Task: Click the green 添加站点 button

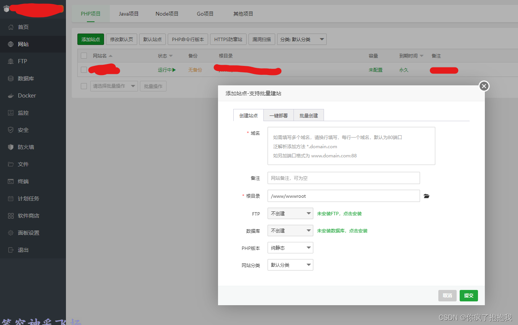Action: pos(91,39)
